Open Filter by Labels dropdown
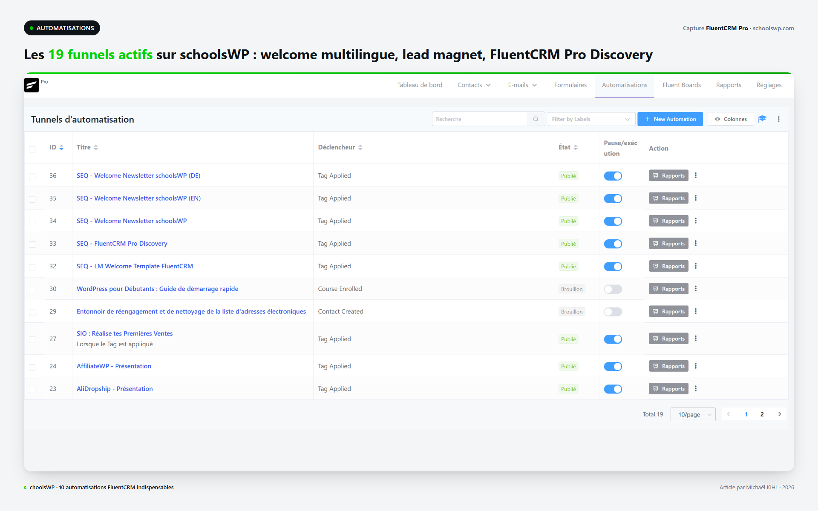Screen dimensions: 818x511 (x=591, y=119)
